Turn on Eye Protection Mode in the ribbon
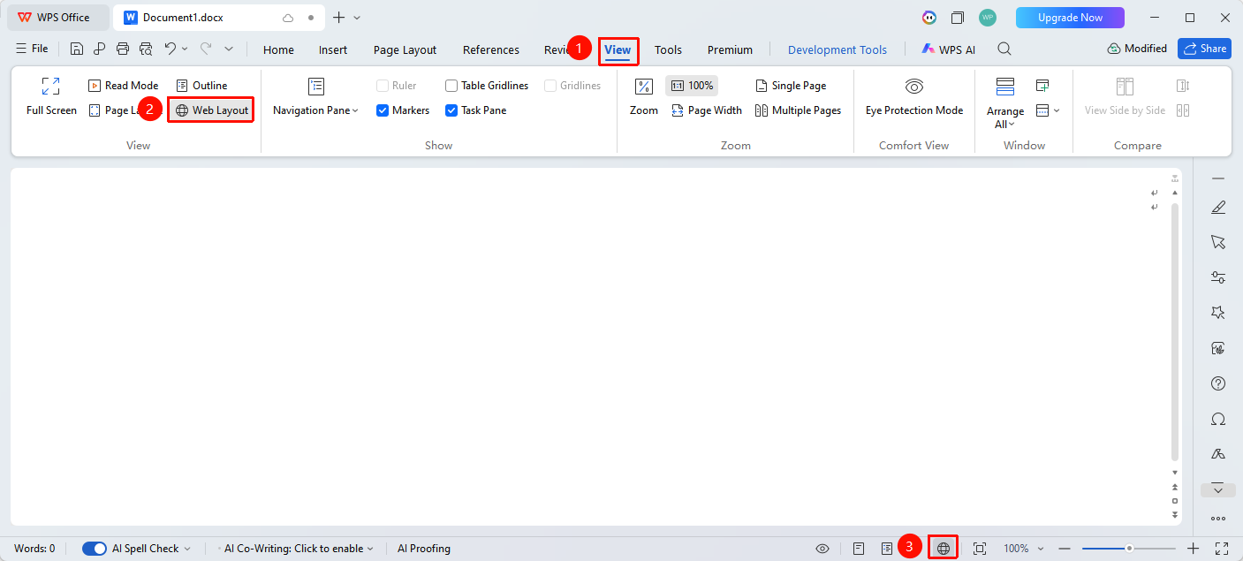This screenshot has width=1243, height=561. coord(914,95)
